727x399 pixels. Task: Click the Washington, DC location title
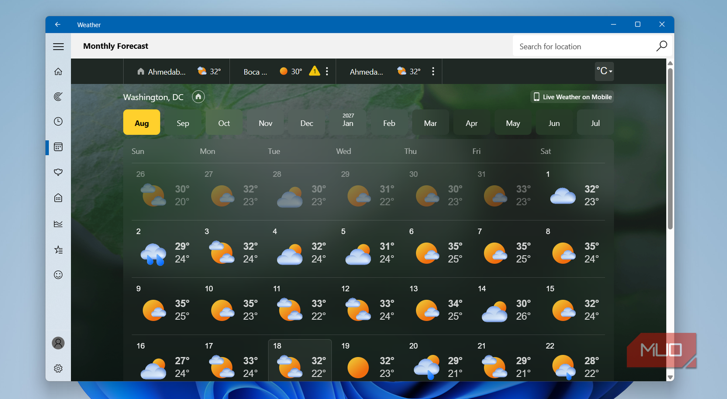click(x=153, y=97)
